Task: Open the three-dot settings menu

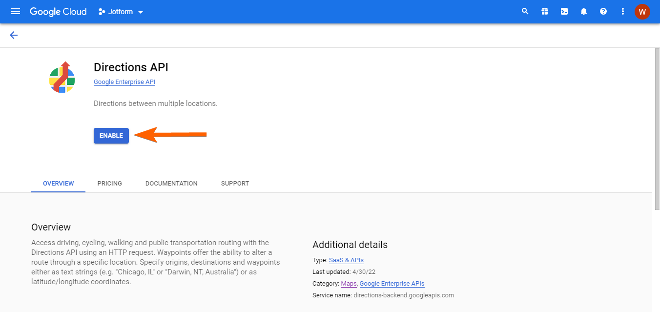Action: pyautogui.click(x=623, y=11)
